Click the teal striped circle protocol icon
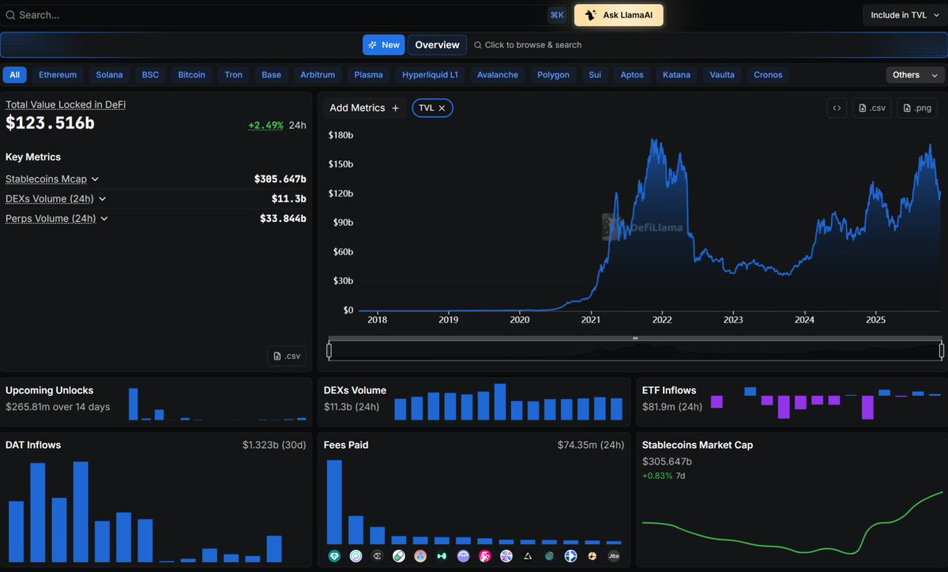Viewport: 948px width, 572px height. point(549,556)
